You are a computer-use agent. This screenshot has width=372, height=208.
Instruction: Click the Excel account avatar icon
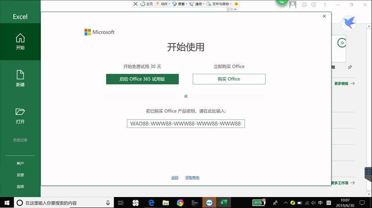coord(293,5)
